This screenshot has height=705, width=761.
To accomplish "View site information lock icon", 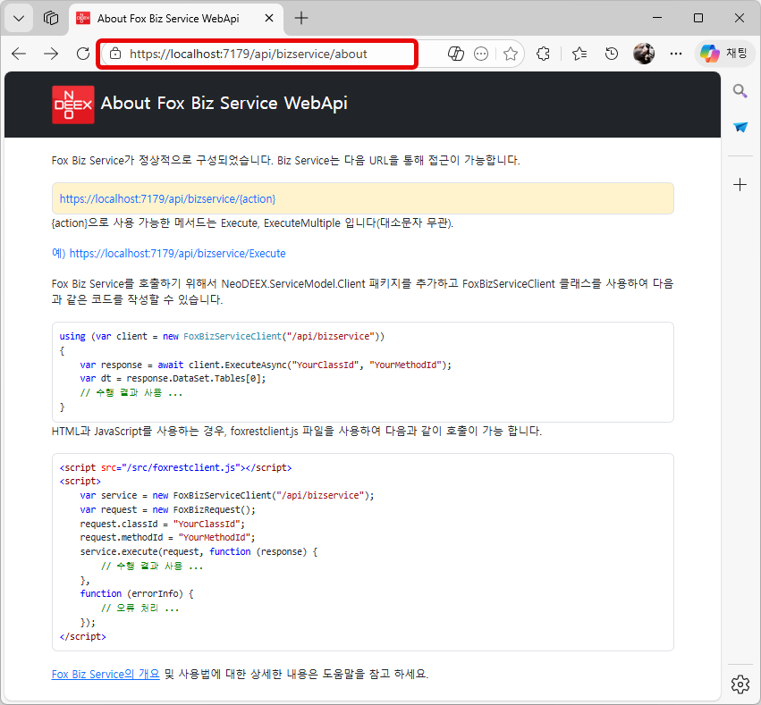I will pos(115,54).
